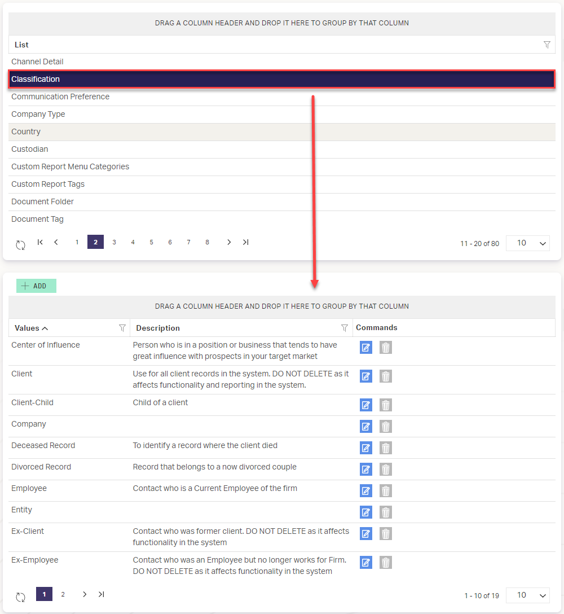Delete the Client classification value
The width and height of the screenshot is (564, 614).
coord(386,376)
